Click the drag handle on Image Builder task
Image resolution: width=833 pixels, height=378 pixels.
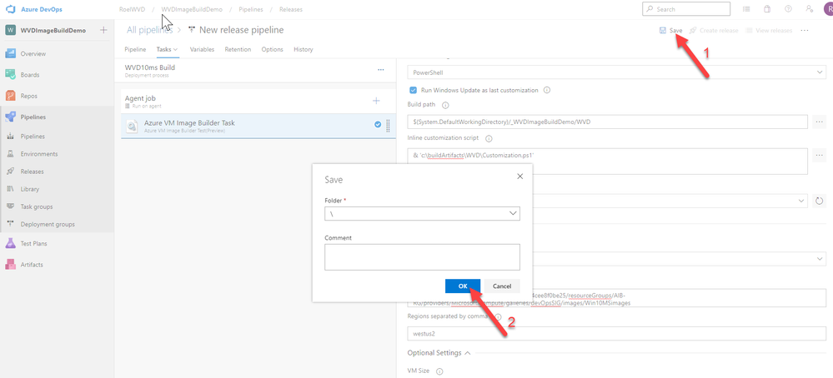388,126
